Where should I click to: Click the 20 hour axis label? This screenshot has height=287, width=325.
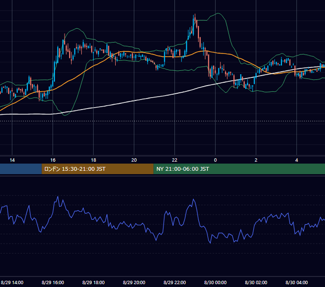tap(134, 160)
